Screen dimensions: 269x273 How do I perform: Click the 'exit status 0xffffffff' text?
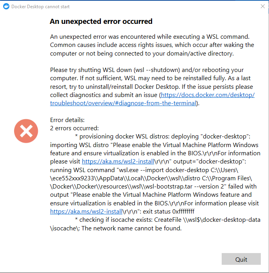[x=169, y=212]
